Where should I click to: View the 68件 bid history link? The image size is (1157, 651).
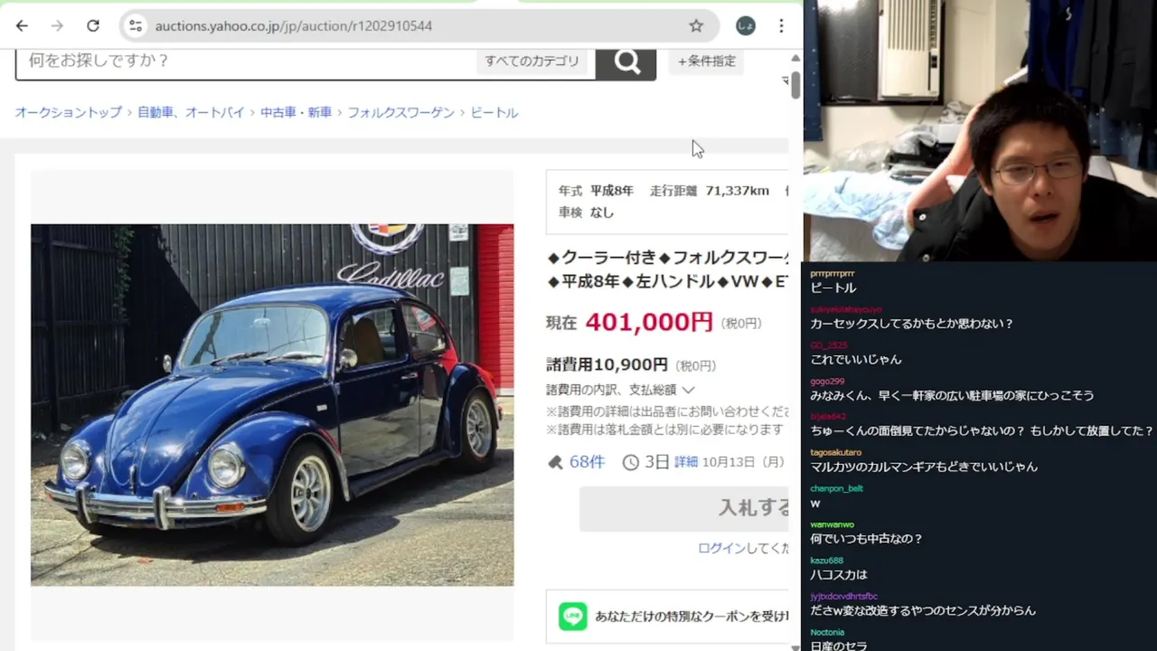(x=587, y=462)
